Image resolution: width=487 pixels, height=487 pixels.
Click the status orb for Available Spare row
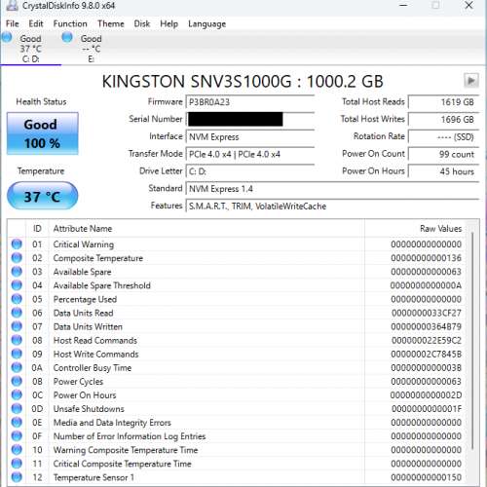click(17, 272)
